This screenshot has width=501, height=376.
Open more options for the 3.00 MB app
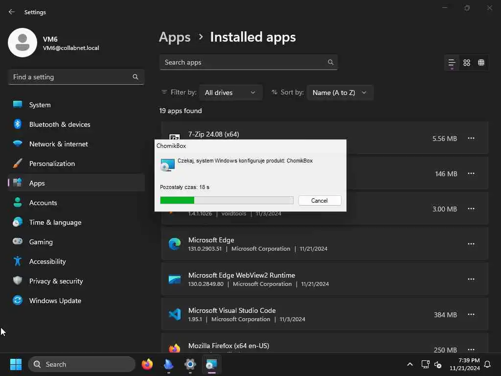471,209
